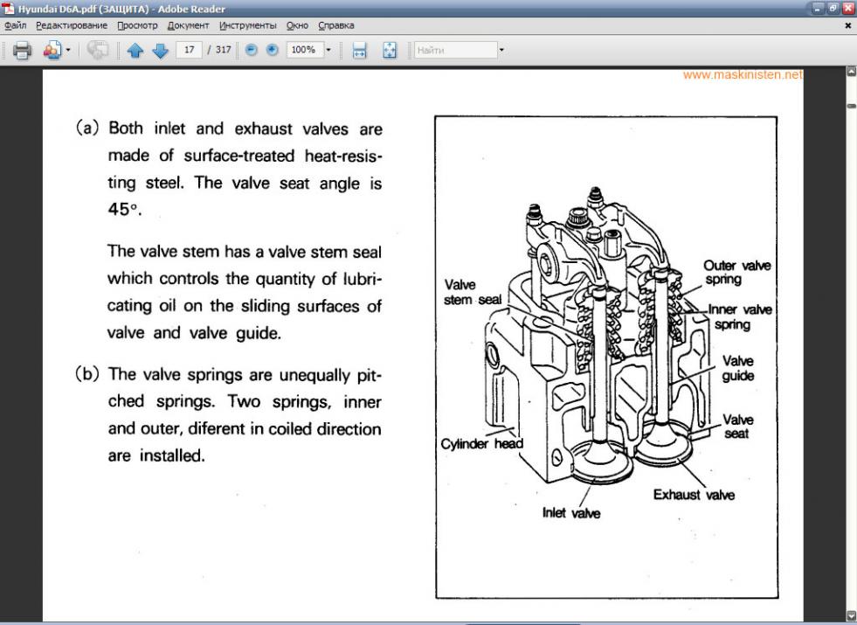Open the Окно menu
The height and width of the screenshot is (625, 857).
(x=297, y=25)
